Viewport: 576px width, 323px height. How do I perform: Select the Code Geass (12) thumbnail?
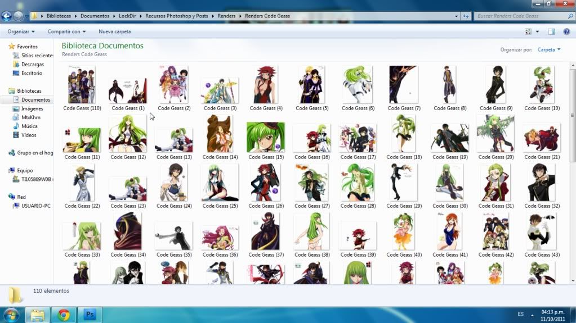click(x=128, y=134)
